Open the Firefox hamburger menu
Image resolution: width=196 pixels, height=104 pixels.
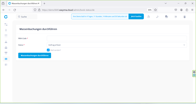click(x=192, y=10)
